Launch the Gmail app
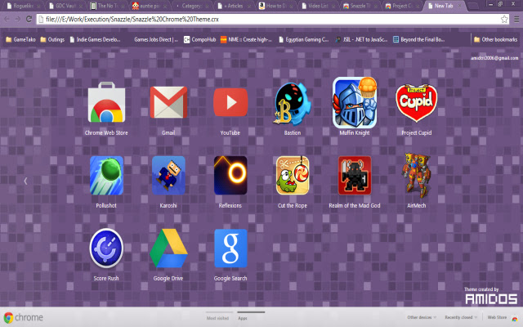Viewport: 523px width, 327px height. pos(168,102)
